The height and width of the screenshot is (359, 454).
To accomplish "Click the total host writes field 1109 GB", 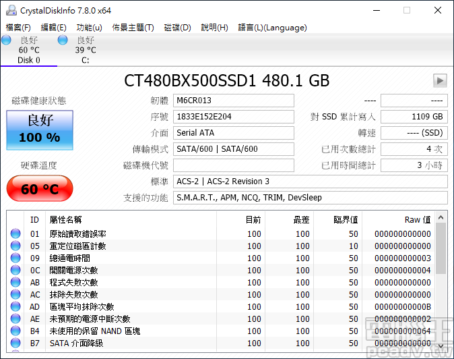I will (414, 117).
